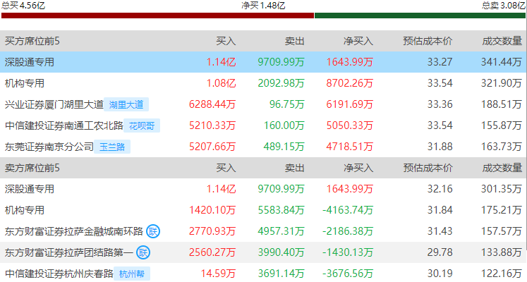
Task: Click the red total-buy bar segment
Action: pos(157,16)
